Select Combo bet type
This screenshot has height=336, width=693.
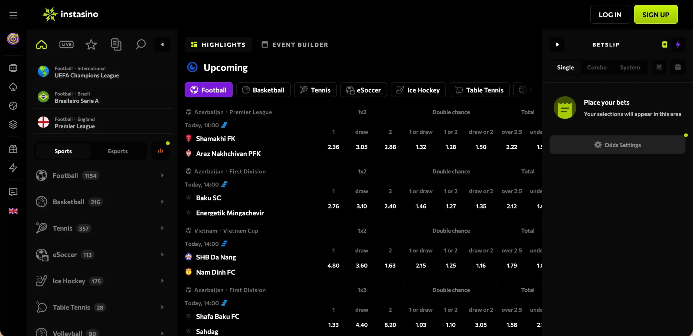pos(597,67)
